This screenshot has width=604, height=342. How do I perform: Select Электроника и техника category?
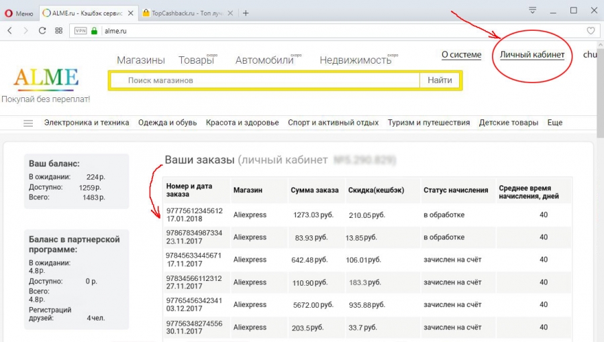[x=87, y=122]
